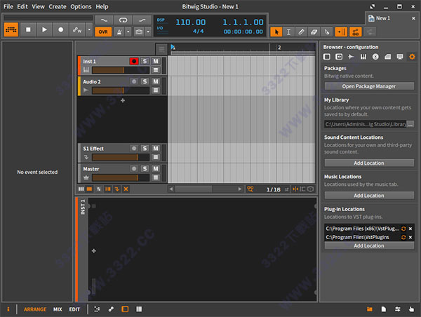Arm record on Audio 2 track

[x=134, y=81]
